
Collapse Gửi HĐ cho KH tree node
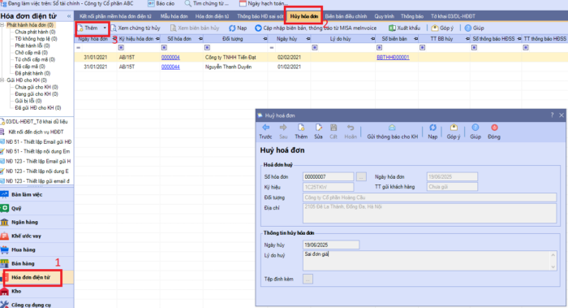click(2, 80)
